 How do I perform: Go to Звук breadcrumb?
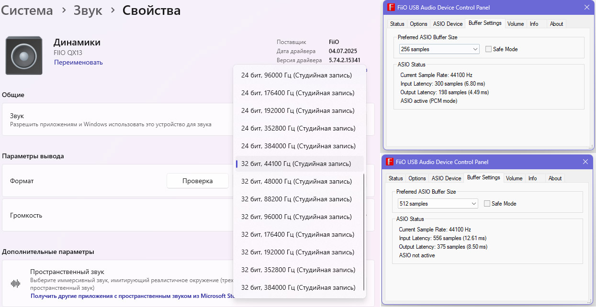pyautogui.click(x=88, y=10)
